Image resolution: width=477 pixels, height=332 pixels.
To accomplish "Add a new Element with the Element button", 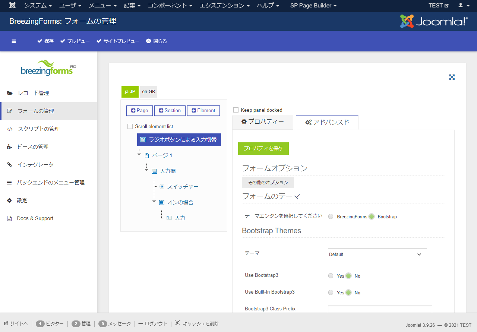I will point(203,110).
